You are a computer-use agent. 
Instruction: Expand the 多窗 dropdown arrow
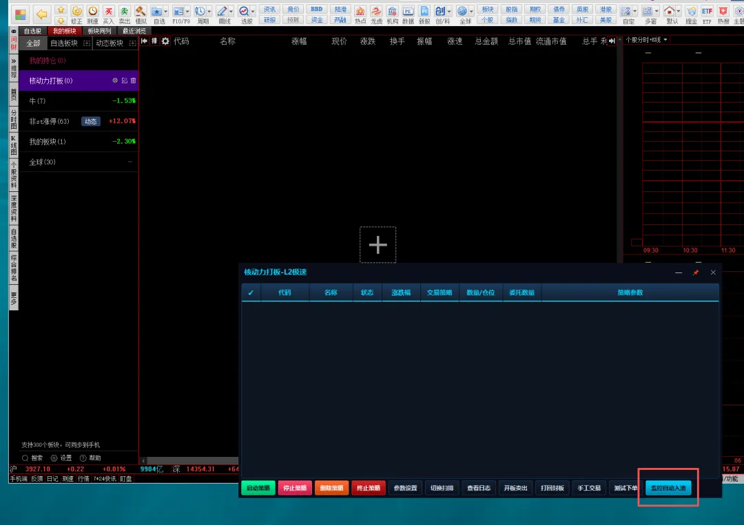pyautogui.click(x=657, y=12)
